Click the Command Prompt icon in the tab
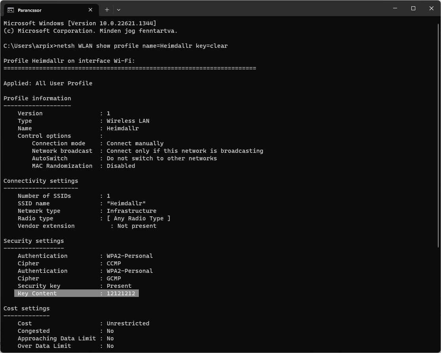The width and height of the screenshot is (441, 353). coord(11,10)
